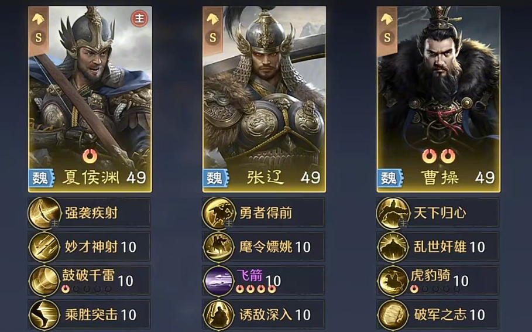View the 破军之志 10 skill entry
Viewport: 532px width, 332px height.
click(x=438, y=314)
